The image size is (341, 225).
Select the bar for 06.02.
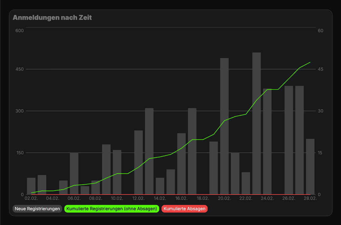tap(74, 174)
